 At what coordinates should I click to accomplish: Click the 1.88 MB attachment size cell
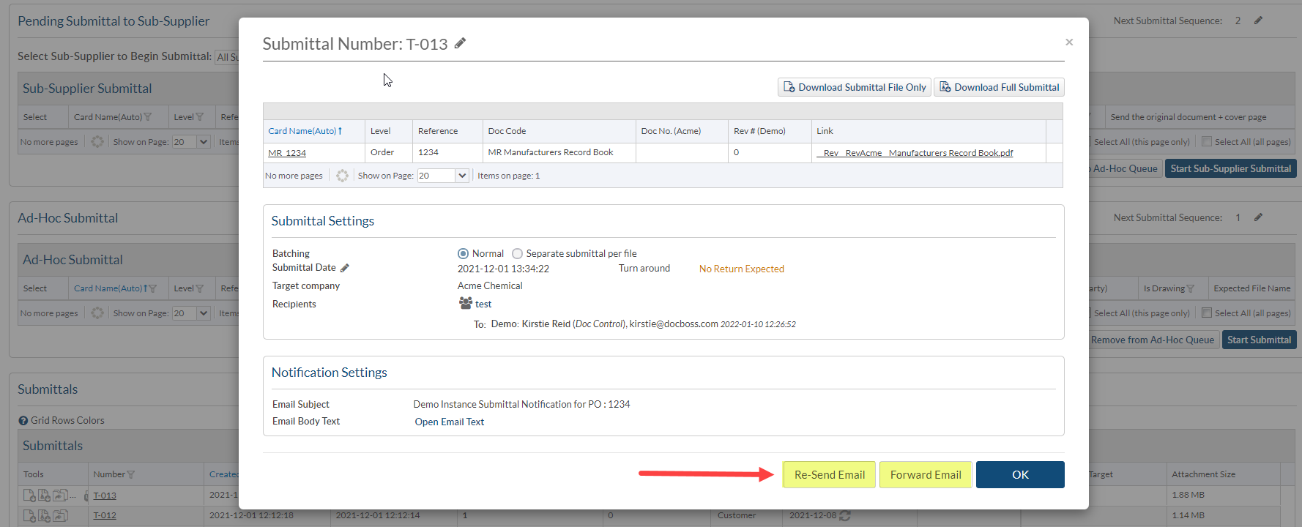click(1188, 495)
